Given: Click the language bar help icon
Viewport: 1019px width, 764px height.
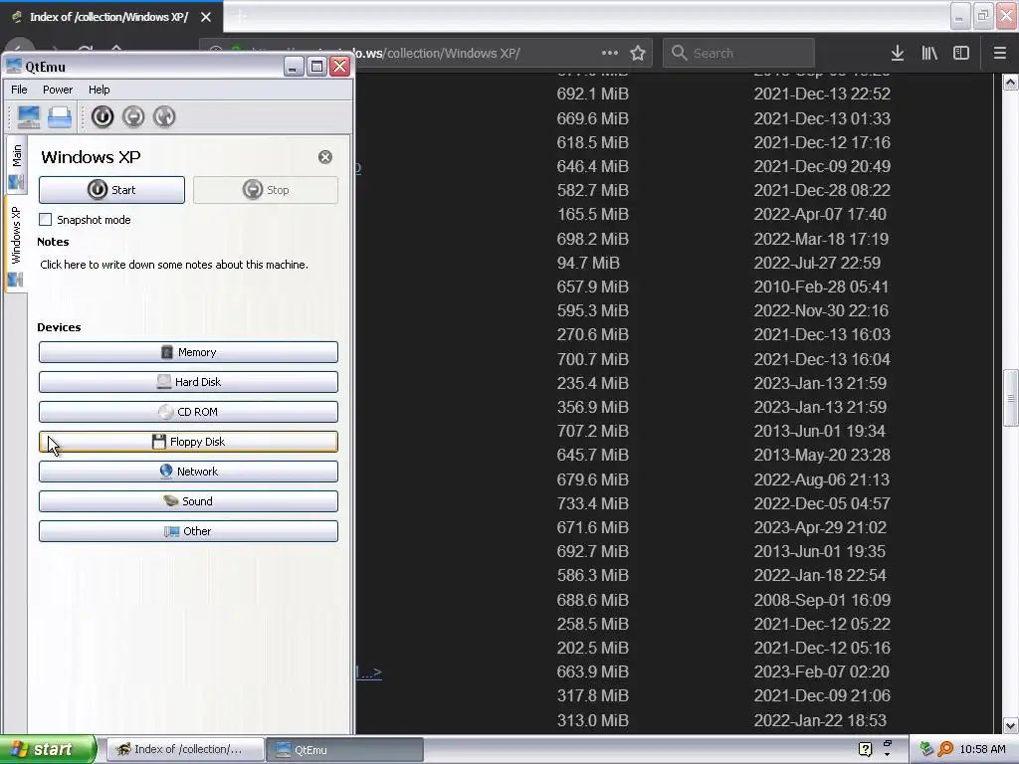Looking at the screenshot, I should (865, 749).
